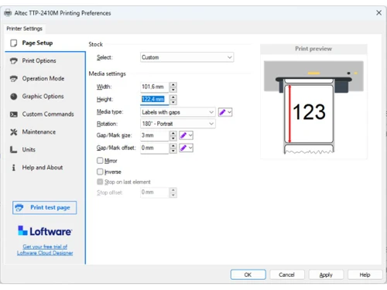Screen dimensions: 387x290
Task: Click the Page Setup page icon
Action: pos(14,43)
